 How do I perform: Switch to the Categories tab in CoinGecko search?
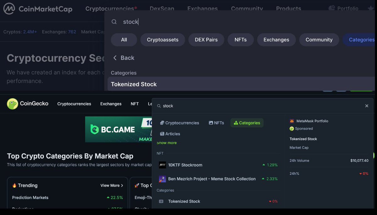coord(247,123)
